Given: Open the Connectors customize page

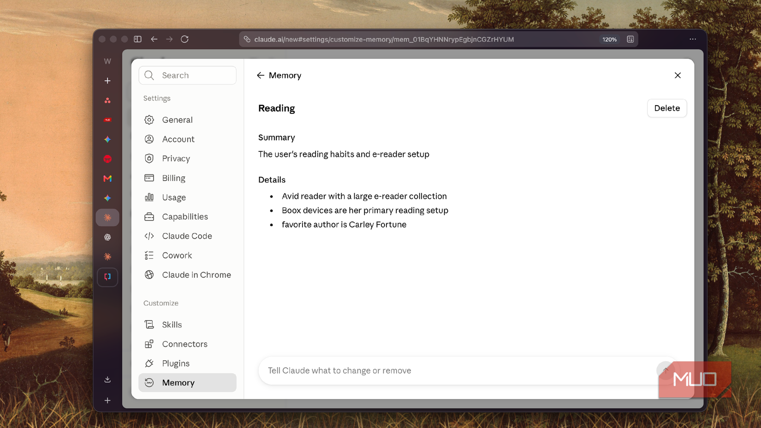Looking at the screenshot, I should click(187, 344).
